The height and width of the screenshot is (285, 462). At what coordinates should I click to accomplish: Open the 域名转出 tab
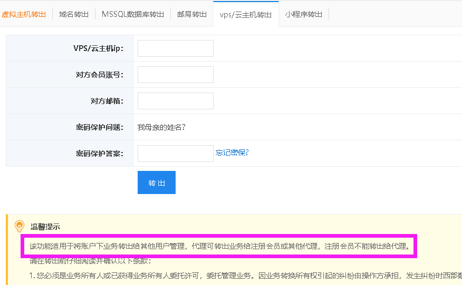(74, 14)
